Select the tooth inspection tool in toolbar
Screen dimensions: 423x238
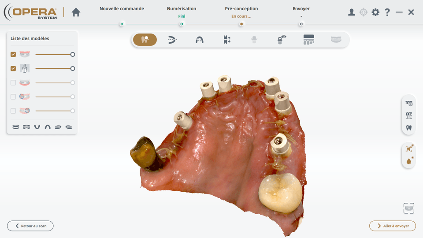coord(145,40)
